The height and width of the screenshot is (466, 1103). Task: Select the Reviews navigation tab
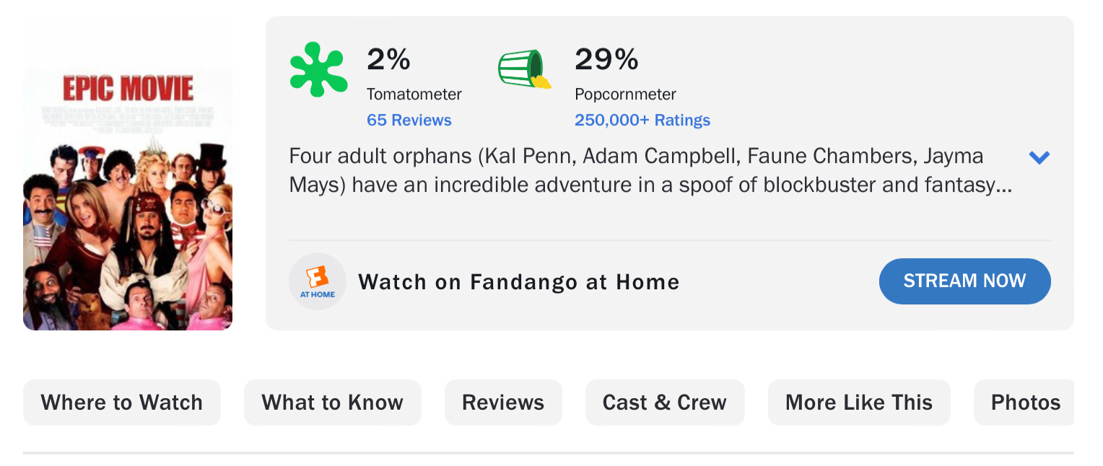(x=503, y=403)
